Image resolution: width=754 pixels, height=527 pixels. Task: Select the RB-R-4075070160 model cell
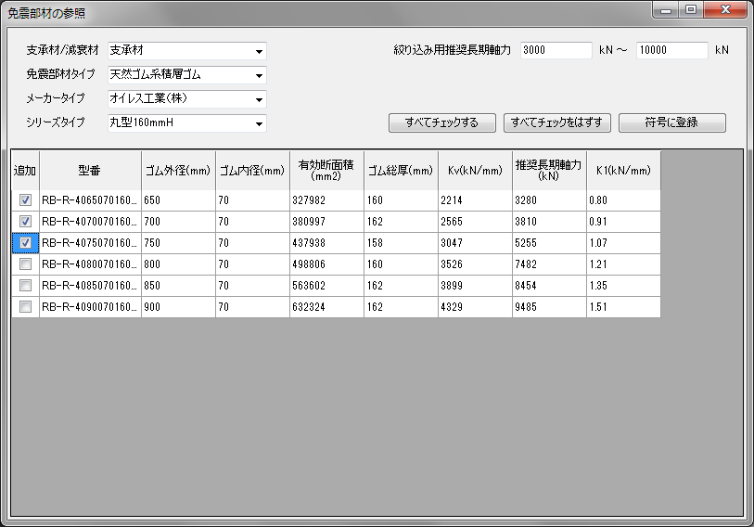(x=90, y=243)
